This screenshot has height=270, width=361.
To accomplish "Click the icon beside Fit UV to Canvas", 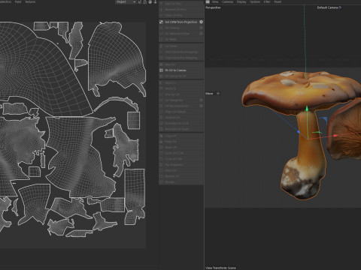I will [x=162, y=70].
